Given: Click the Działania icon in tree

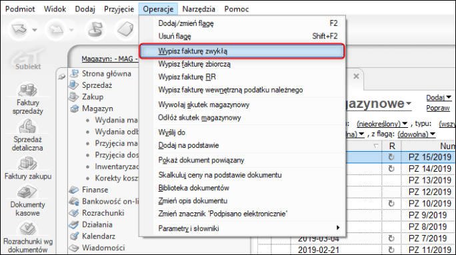Looking at the screenshot, I should coord(75,224).
